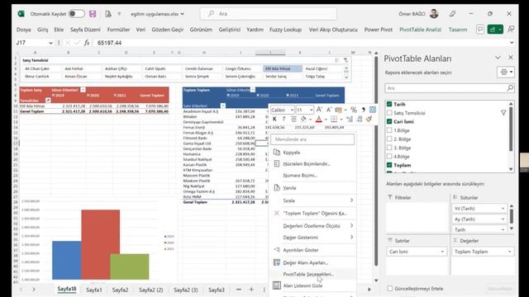529x297 pixels.
Task: Click decrease decimal icon in mini toolbar
Action: click(360, 119)
